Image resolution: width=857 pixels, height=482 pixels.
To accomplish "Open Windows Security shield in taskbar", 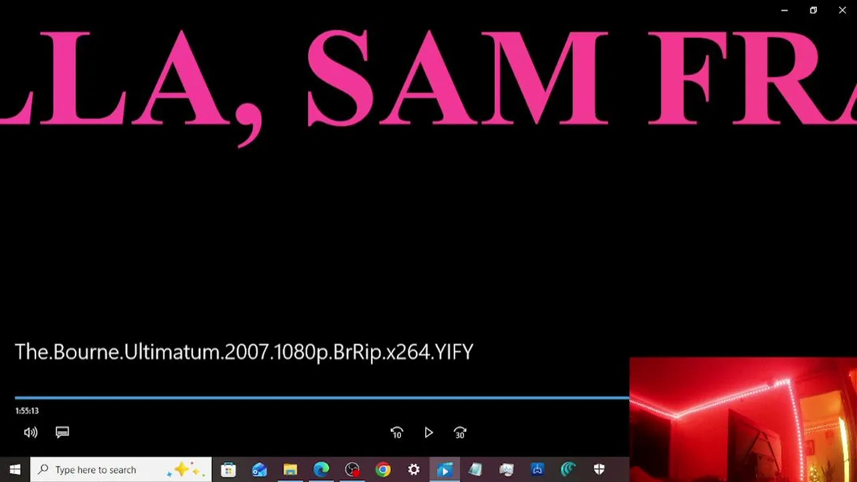I will coord(599,470).
